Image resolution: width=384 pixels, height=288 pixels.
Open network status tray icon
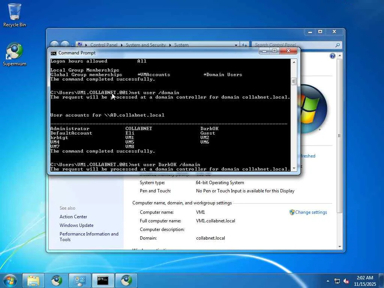[337, 281]
